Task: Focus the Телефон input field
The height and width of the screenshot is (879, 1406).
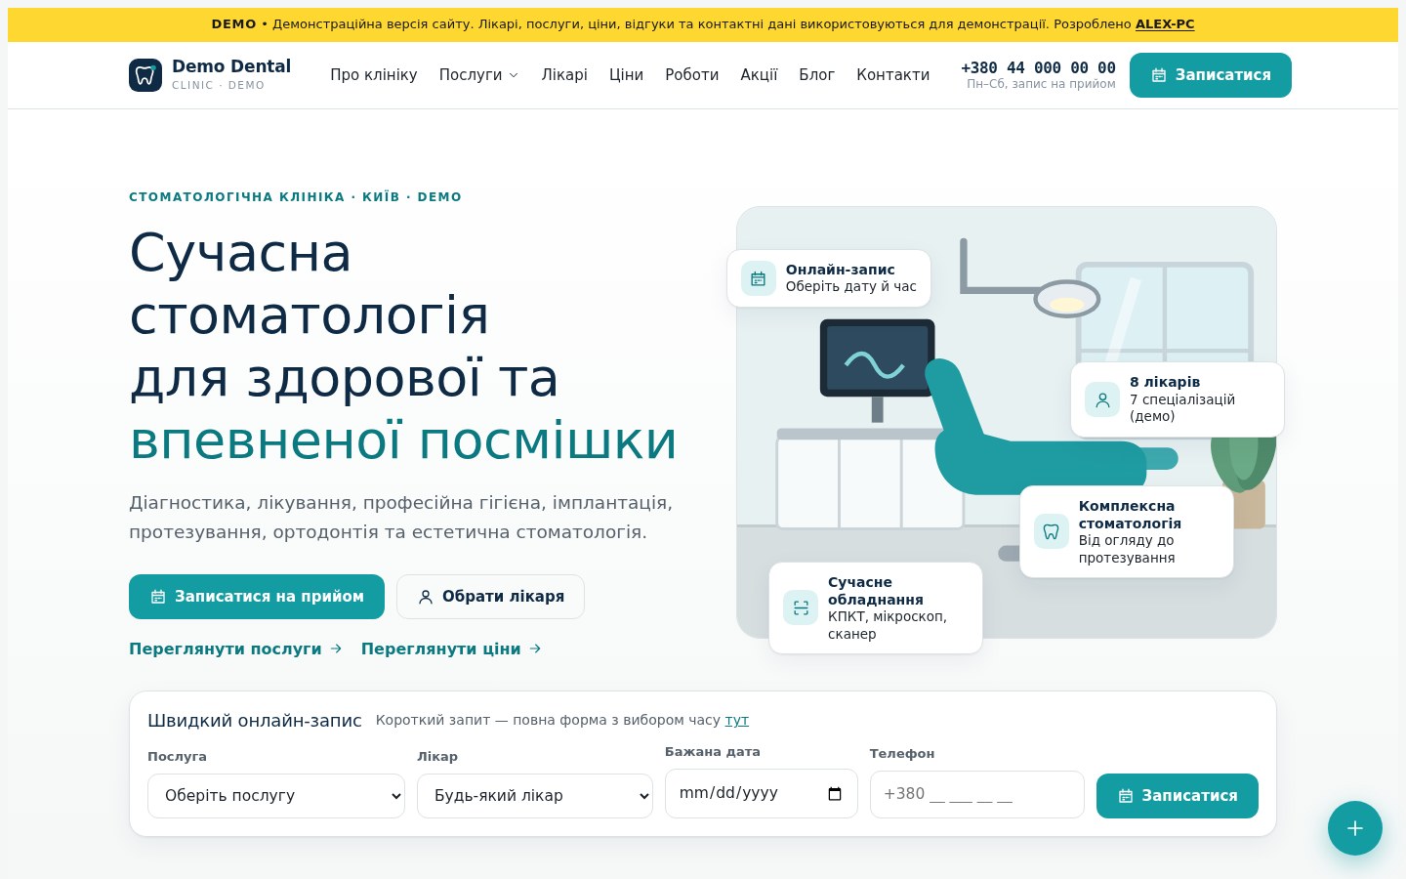Action: pos(977,794)
